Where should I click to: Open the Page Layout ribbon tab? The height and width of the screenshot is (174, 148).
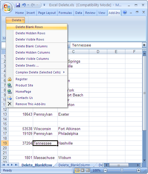point(47,13)
